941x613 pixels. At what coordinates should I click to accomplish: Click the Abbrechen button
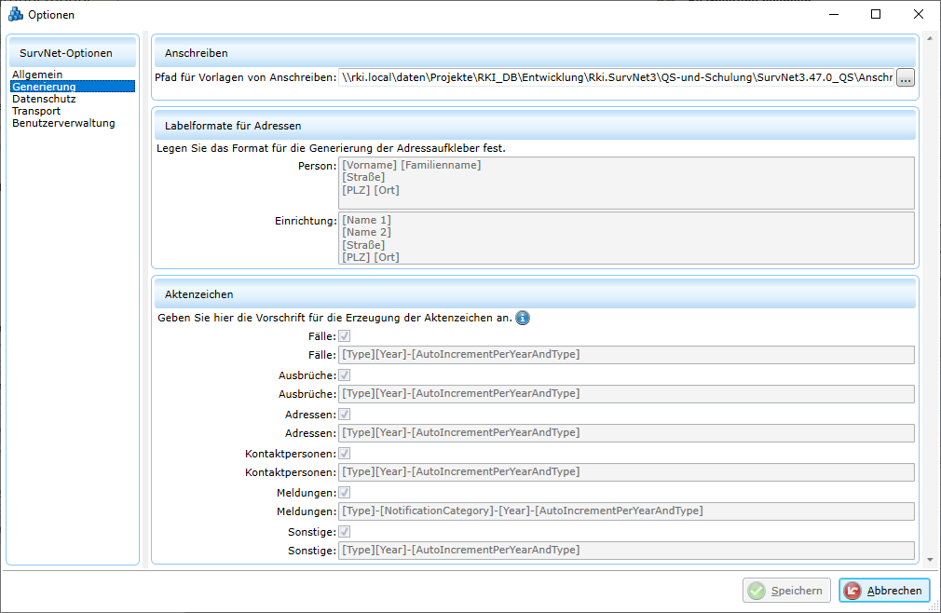(x=883, y=591)
